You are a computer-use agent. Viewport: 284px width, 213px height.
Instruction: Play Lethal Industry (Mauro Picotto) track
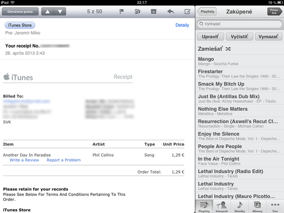[x=239, y=196]
